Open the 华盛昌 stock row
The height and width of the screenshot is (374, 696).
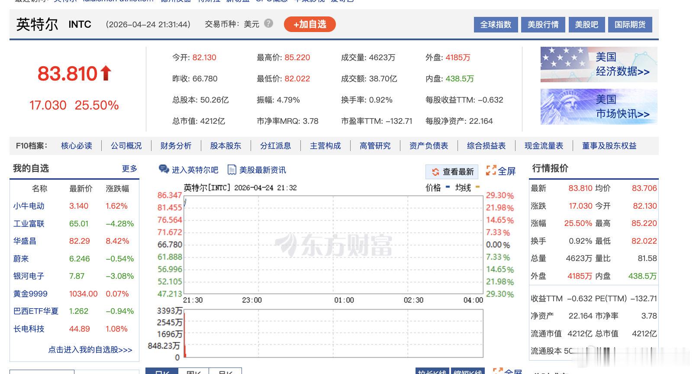point(25,241)
